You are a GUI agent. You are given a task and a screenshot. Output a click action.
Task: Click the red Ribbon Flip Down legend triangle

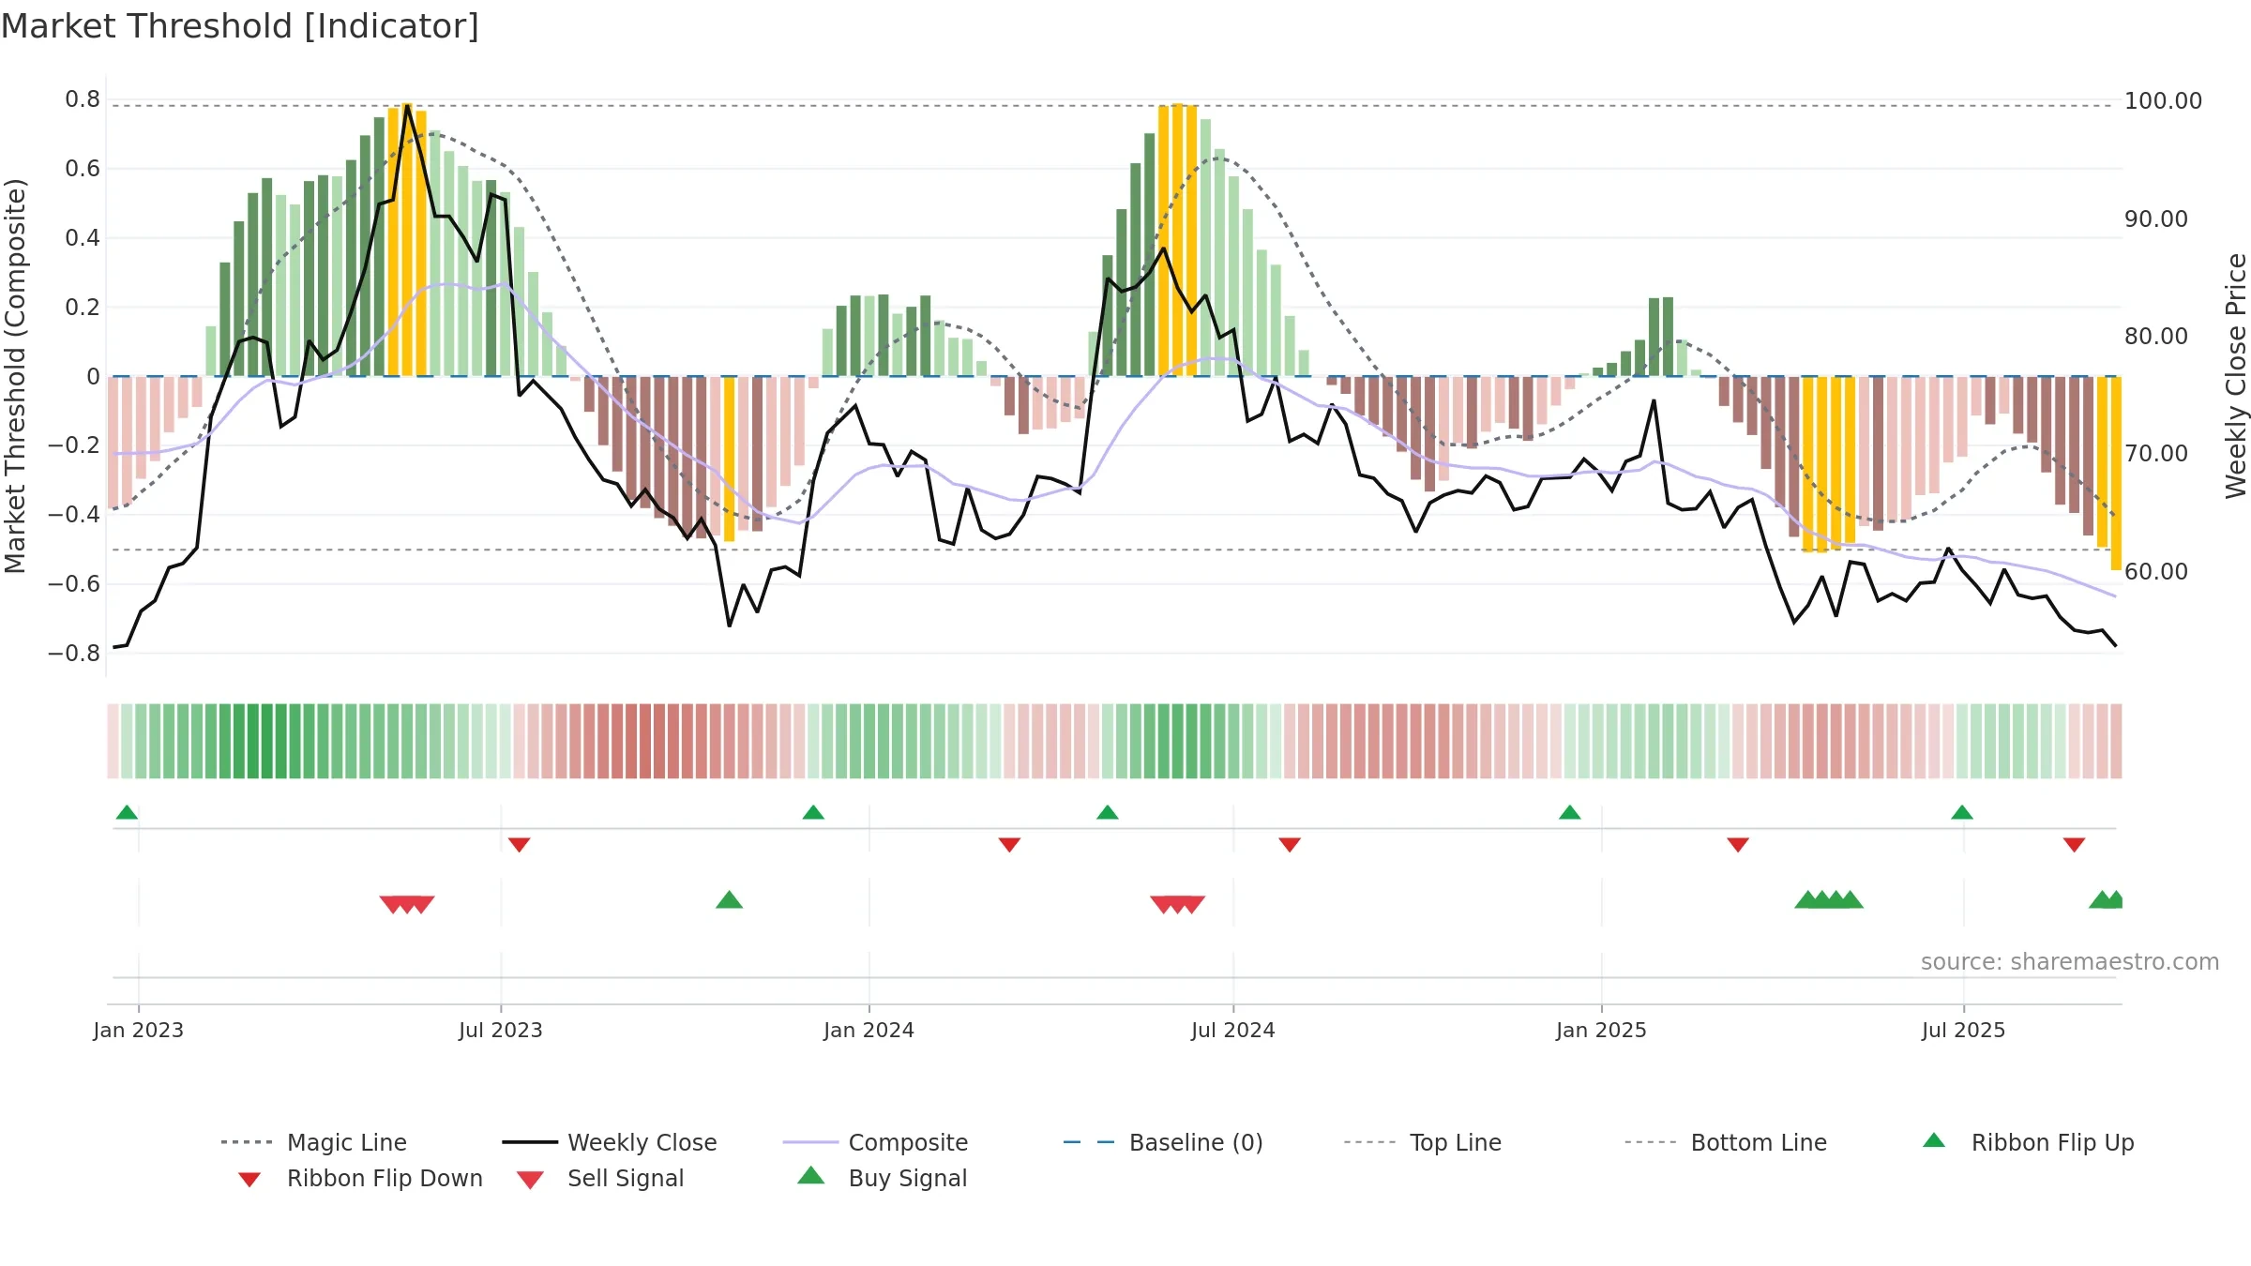(x=249, y=1180)
